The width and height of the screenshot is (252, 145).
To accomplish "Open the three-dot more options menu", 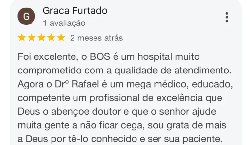I will pos(227,17).
